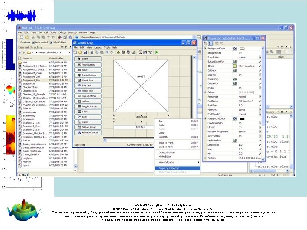
Task: Click the ActiveX Control palette button
Action: coord(88,132)
